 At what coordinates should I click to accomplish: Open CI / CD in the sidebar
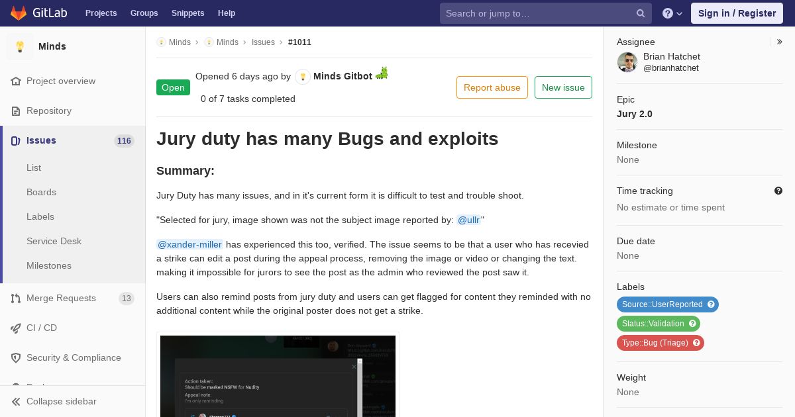pyautogui.click(x=73, y=328)
